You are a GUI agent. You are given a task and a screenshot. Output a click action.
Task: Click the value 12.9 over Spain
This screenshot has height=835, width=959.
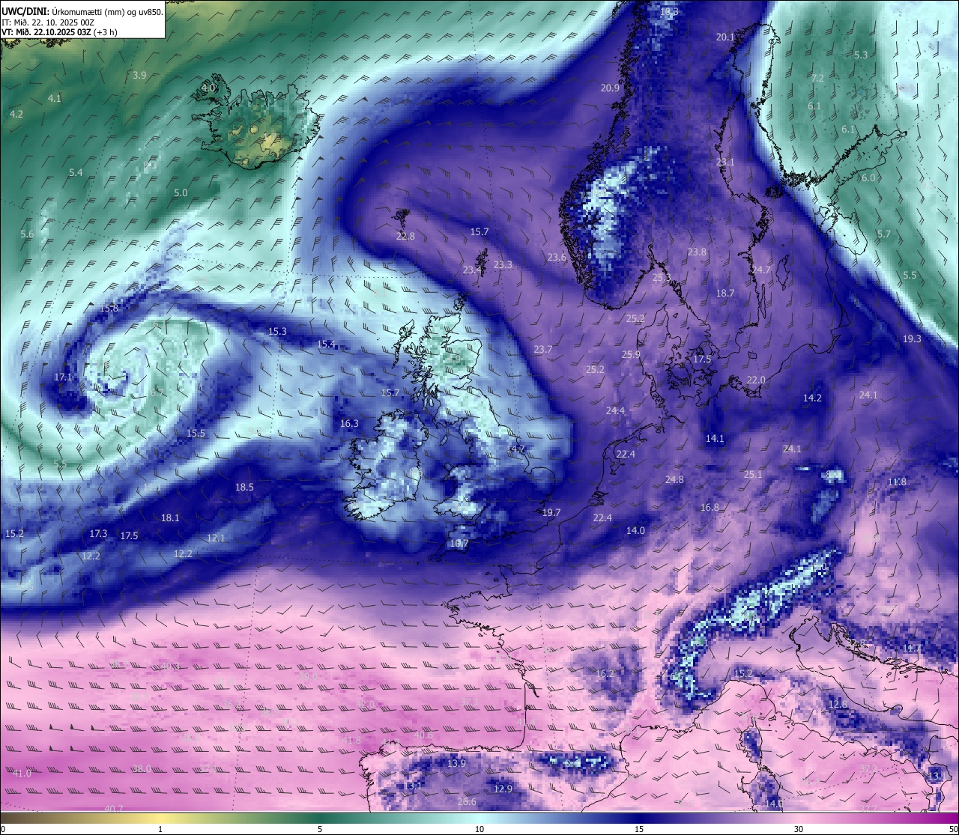503,789
